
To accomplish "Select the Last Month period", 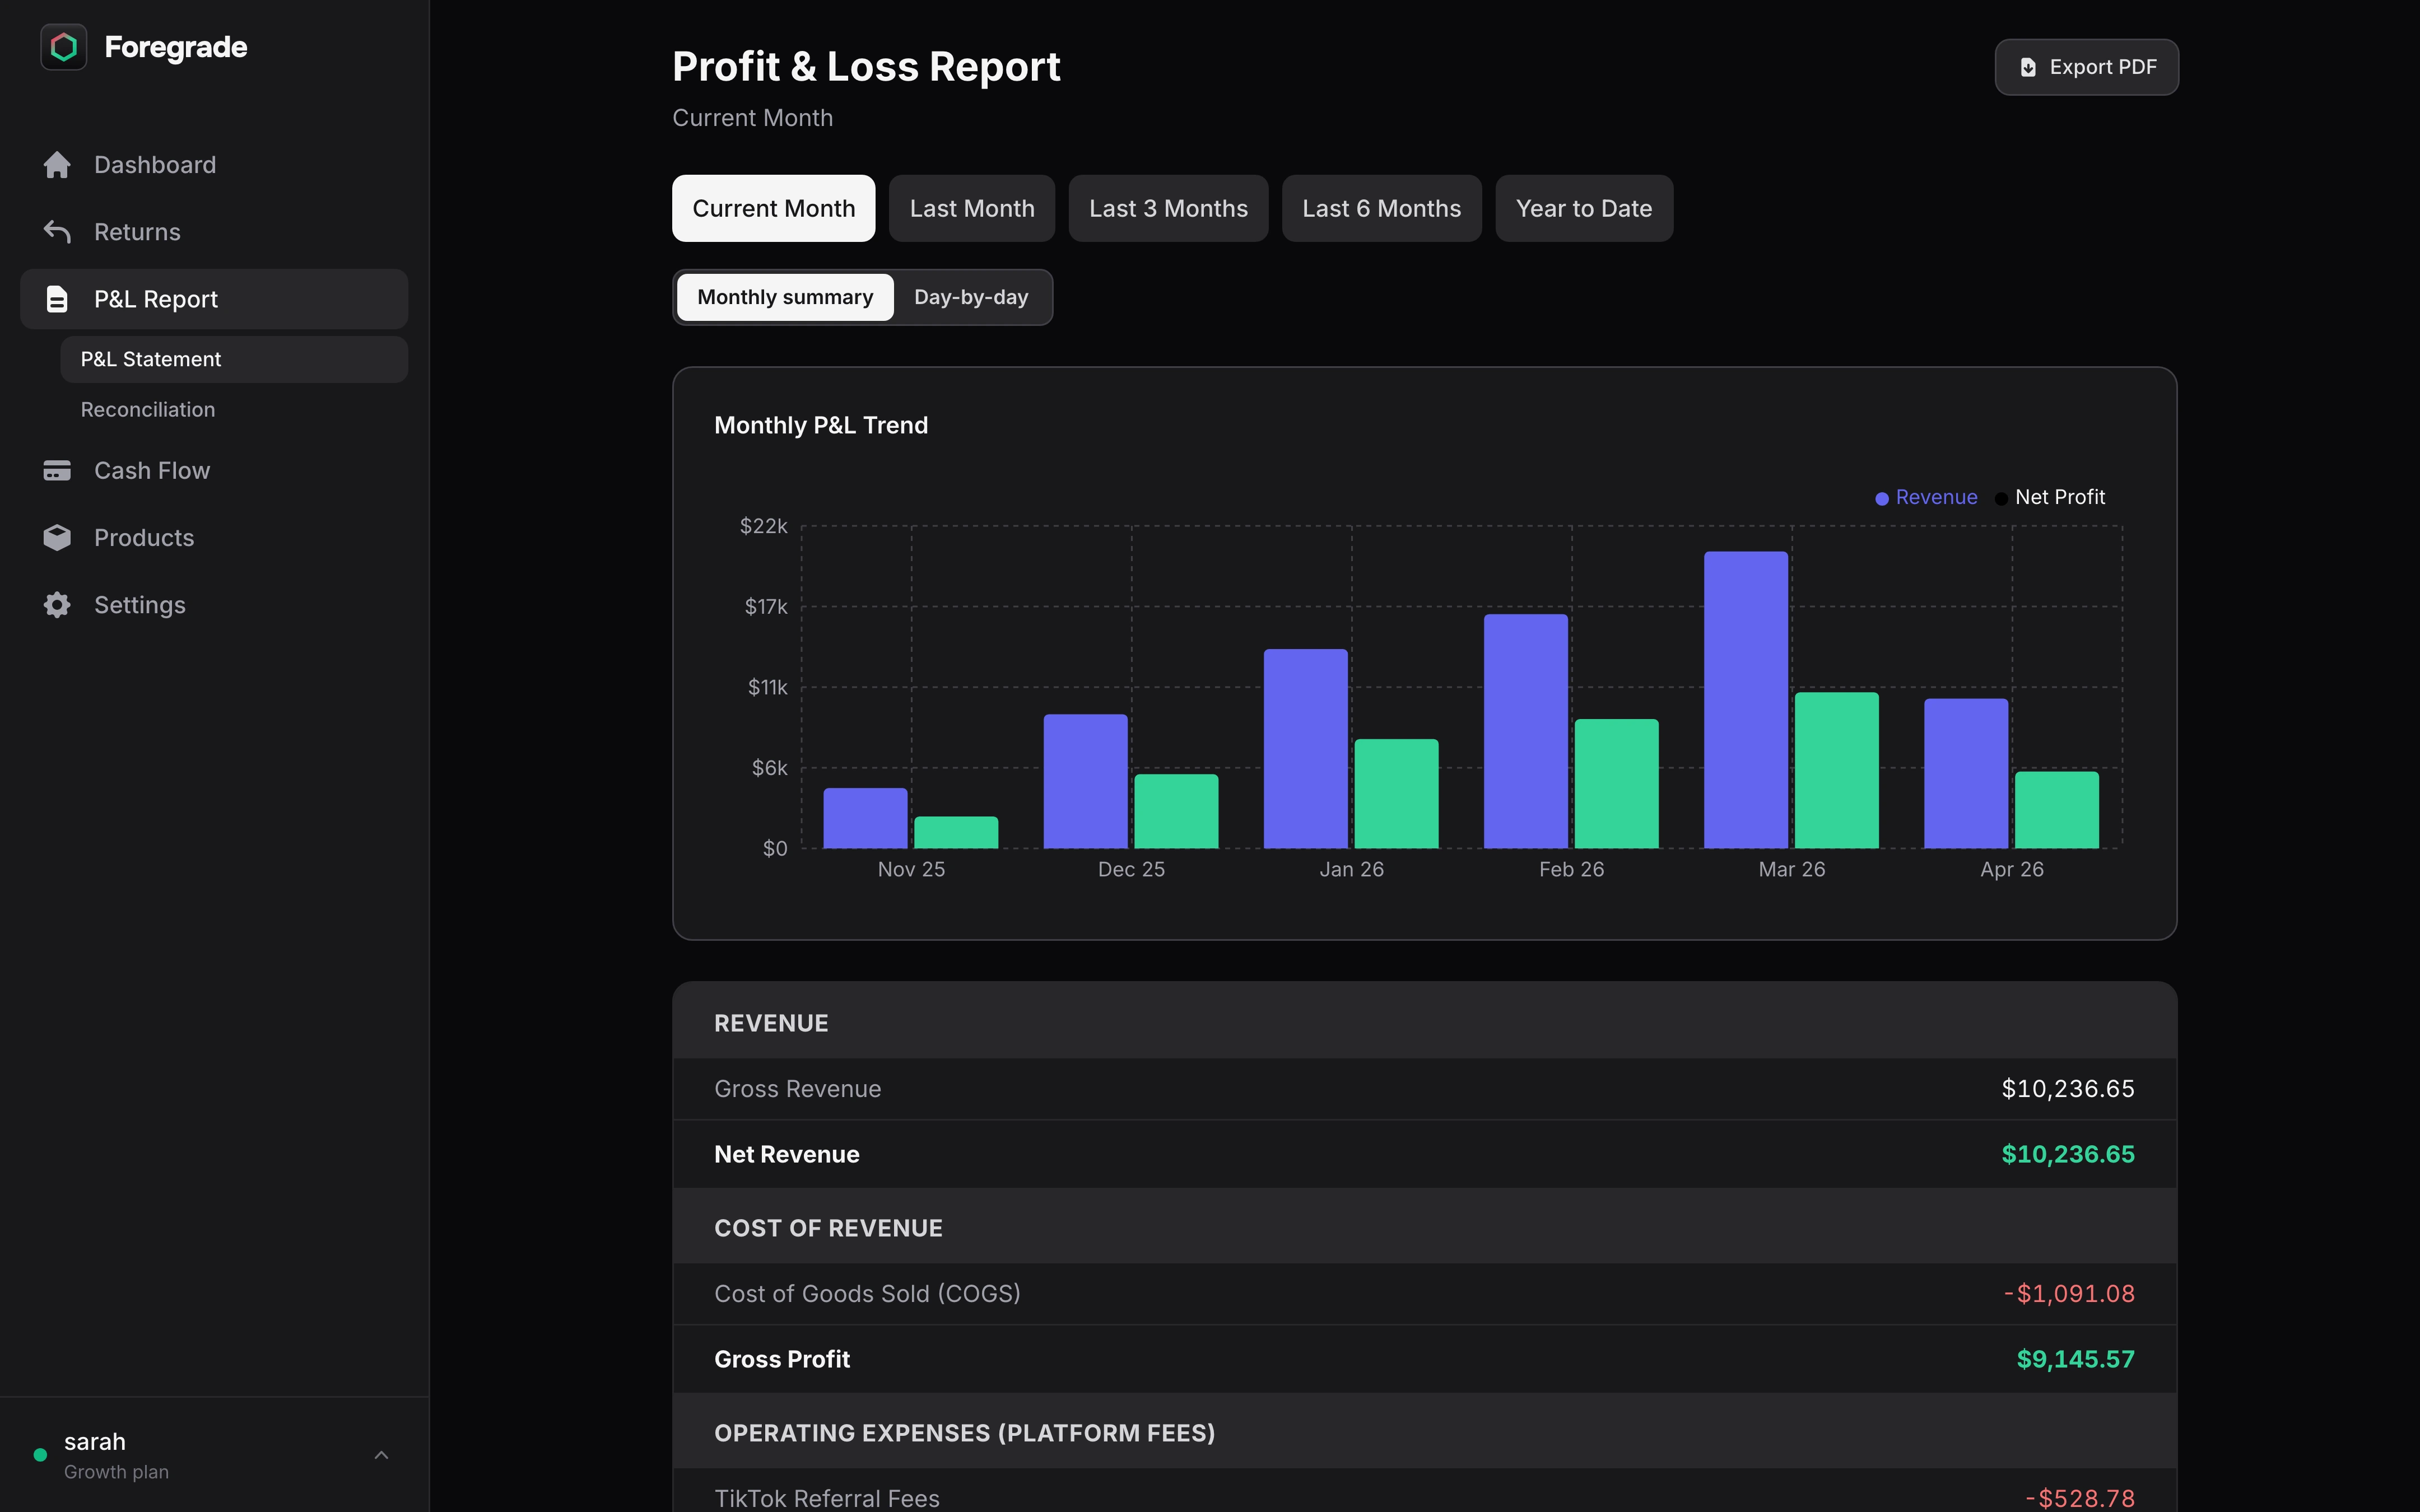I will coord(971,208).
